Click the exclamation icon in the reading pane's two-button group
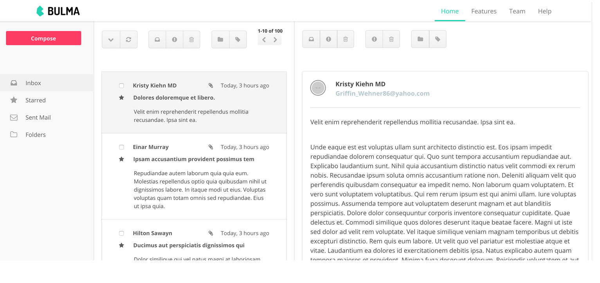600x283 pixels. pyautogui.click(x=374, y=39)
